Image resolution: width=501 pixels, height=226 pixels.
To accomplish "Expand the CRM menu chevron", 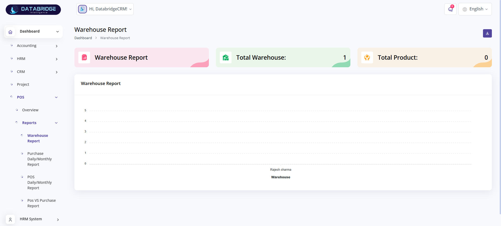I will (57, 72).
